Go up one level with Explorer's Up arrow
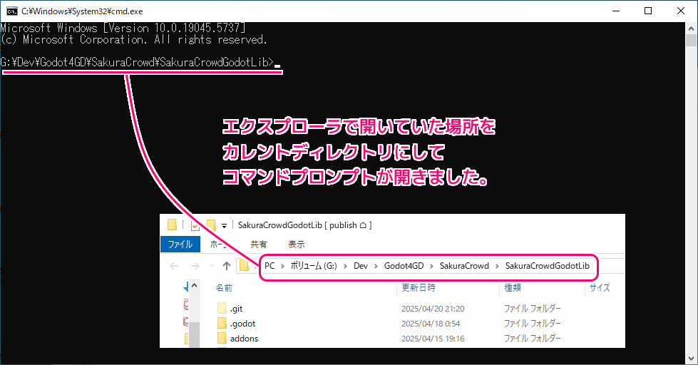The height and width of the screenshot is (365, 698). 227,266
